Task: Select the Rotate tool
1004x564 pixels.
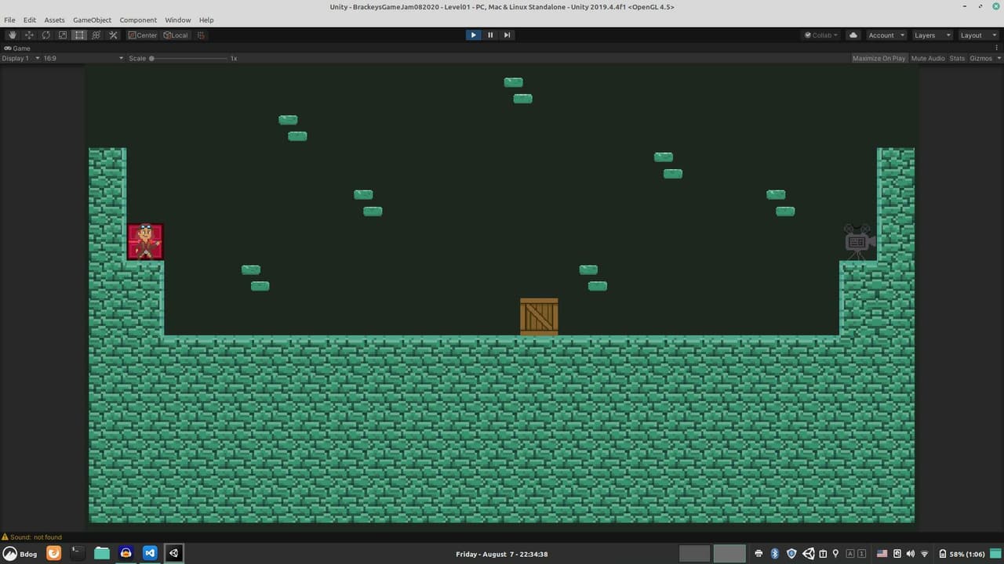Action: (46, 35)
